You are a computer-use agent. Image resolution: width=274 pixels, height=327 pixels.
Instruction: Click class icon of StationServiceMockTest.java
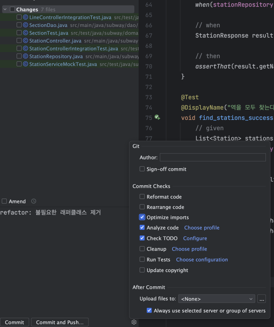25,64
